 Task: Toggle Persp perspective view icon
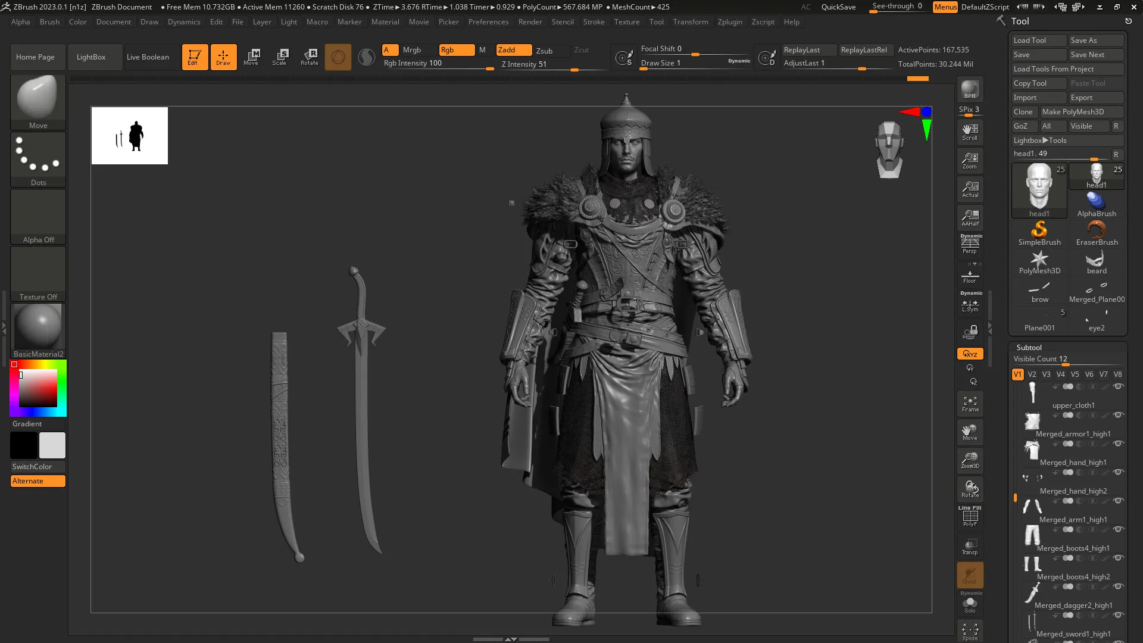pyautogui.click(x=970, y=244)
